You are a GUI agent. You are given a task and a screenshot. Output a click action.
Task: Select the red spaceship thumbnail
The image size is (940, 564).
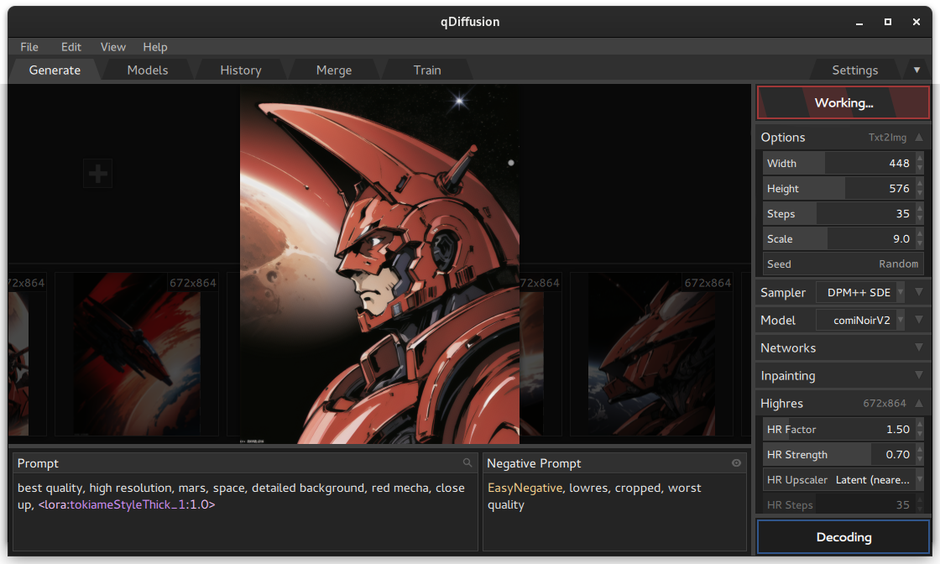pos(137,354)
